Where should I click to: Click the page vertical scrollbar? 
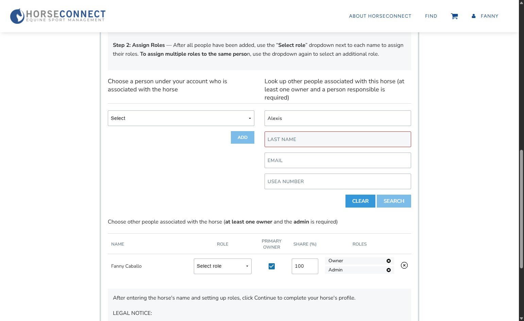pos(521,209)
